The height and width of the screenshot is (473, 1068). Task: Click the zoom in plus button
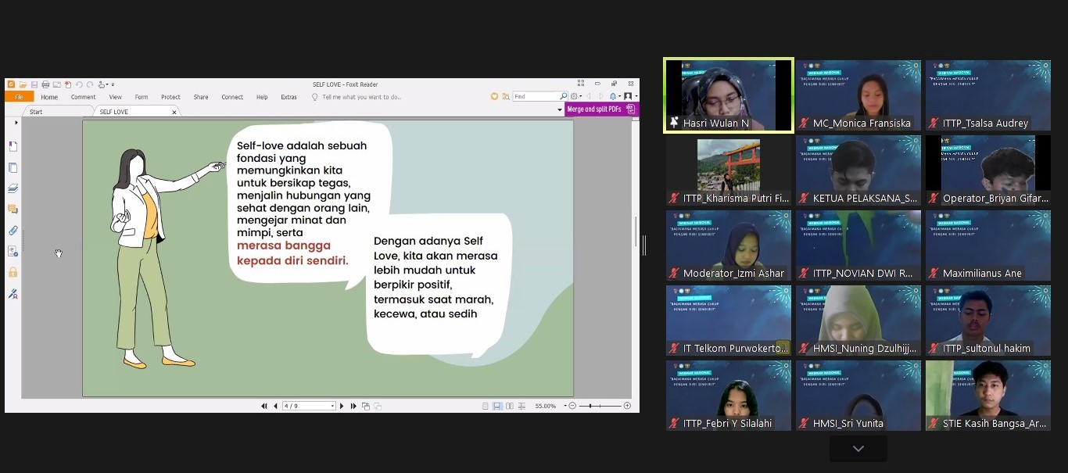[x=627, y=406]
